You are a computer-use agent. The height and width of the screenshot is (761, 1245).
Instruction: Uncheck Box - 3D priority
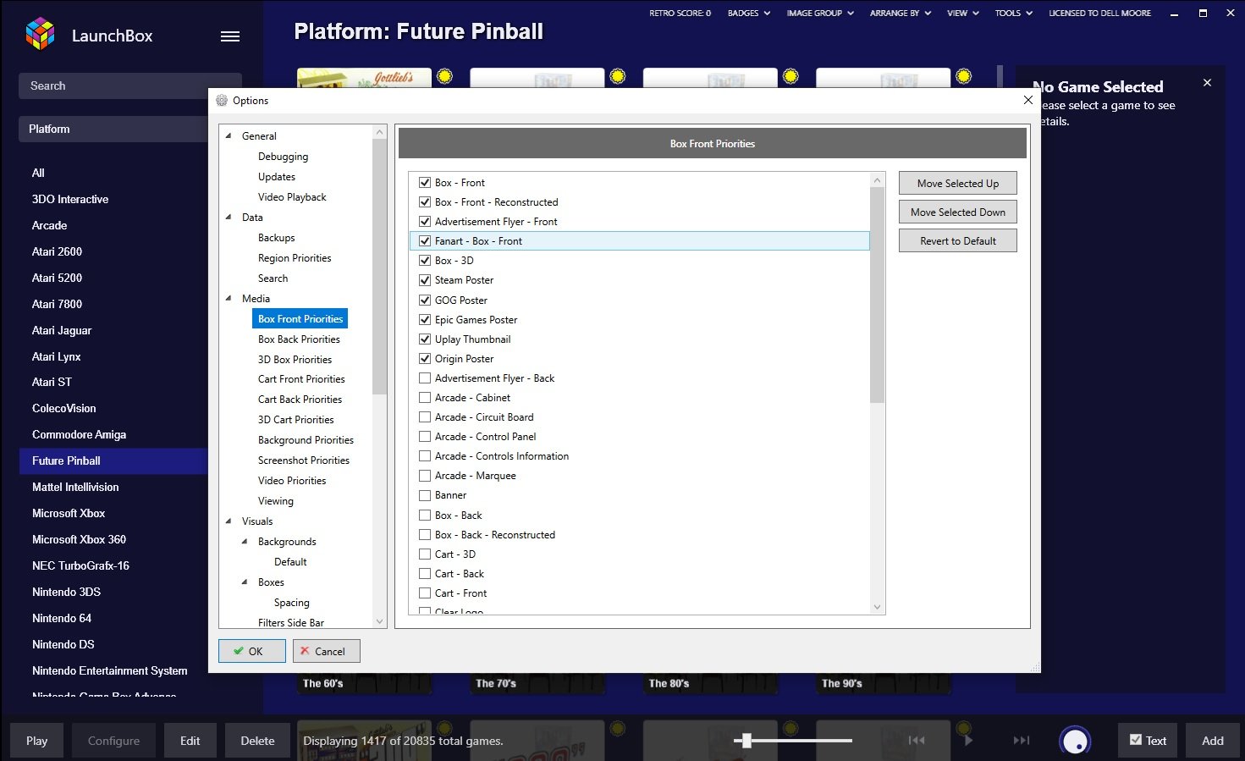point(425,260)
